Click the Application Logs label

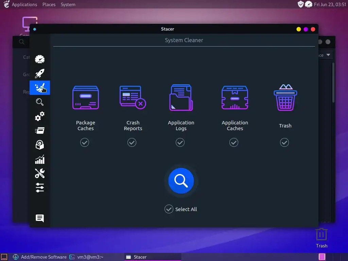tap(181, 125)
